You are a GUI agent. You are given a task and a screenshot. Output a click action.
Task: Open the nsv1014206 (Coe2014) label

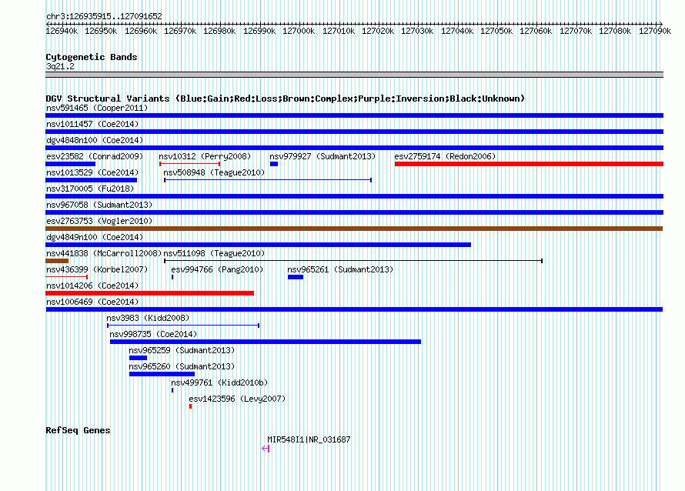coord(92,286)
